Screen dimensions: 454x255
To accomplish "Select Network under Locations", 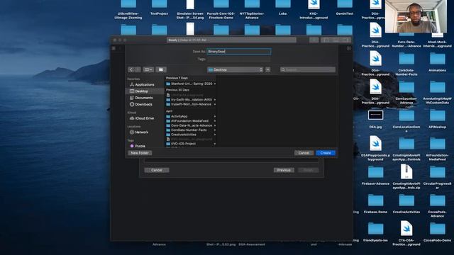I will tap(145, 132).
